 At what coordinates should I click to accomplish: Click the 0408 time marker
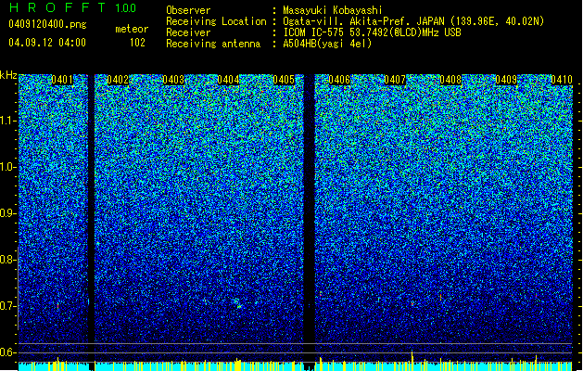click(450, 80)
